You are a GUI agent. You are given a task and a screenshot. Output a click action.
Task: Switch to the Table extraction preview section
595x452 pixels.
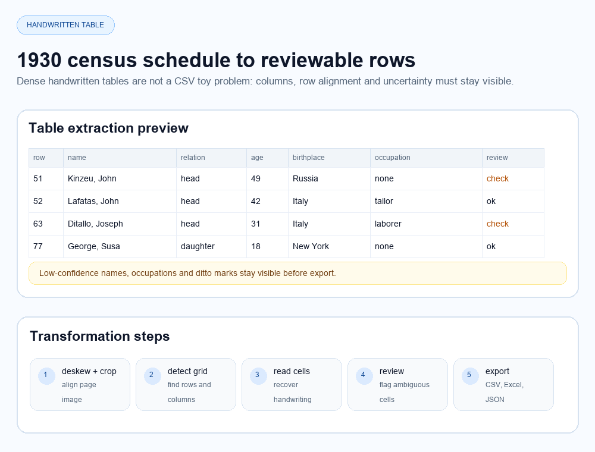[108, 128]
